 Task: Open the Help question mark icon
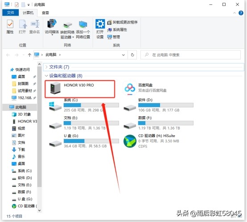click(x=241, y=13)
